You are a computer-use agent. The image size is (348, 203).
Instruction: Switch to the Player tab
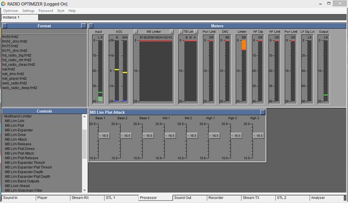pos(53,198)
